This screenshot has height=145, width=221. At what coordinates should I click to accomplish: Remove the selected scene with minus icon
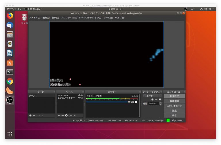[34, 115]
